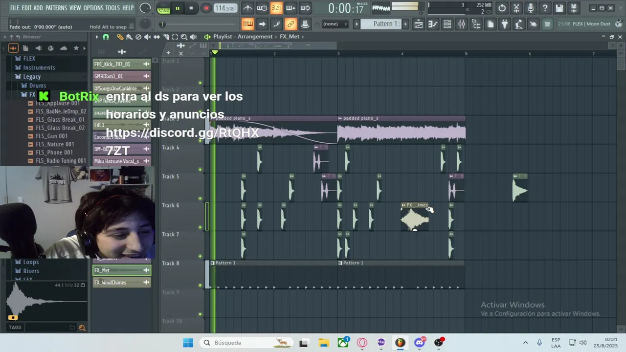Select the Draw pencil tool in playlist
This screenshot has width=626, height=352.
pos(120,37)
